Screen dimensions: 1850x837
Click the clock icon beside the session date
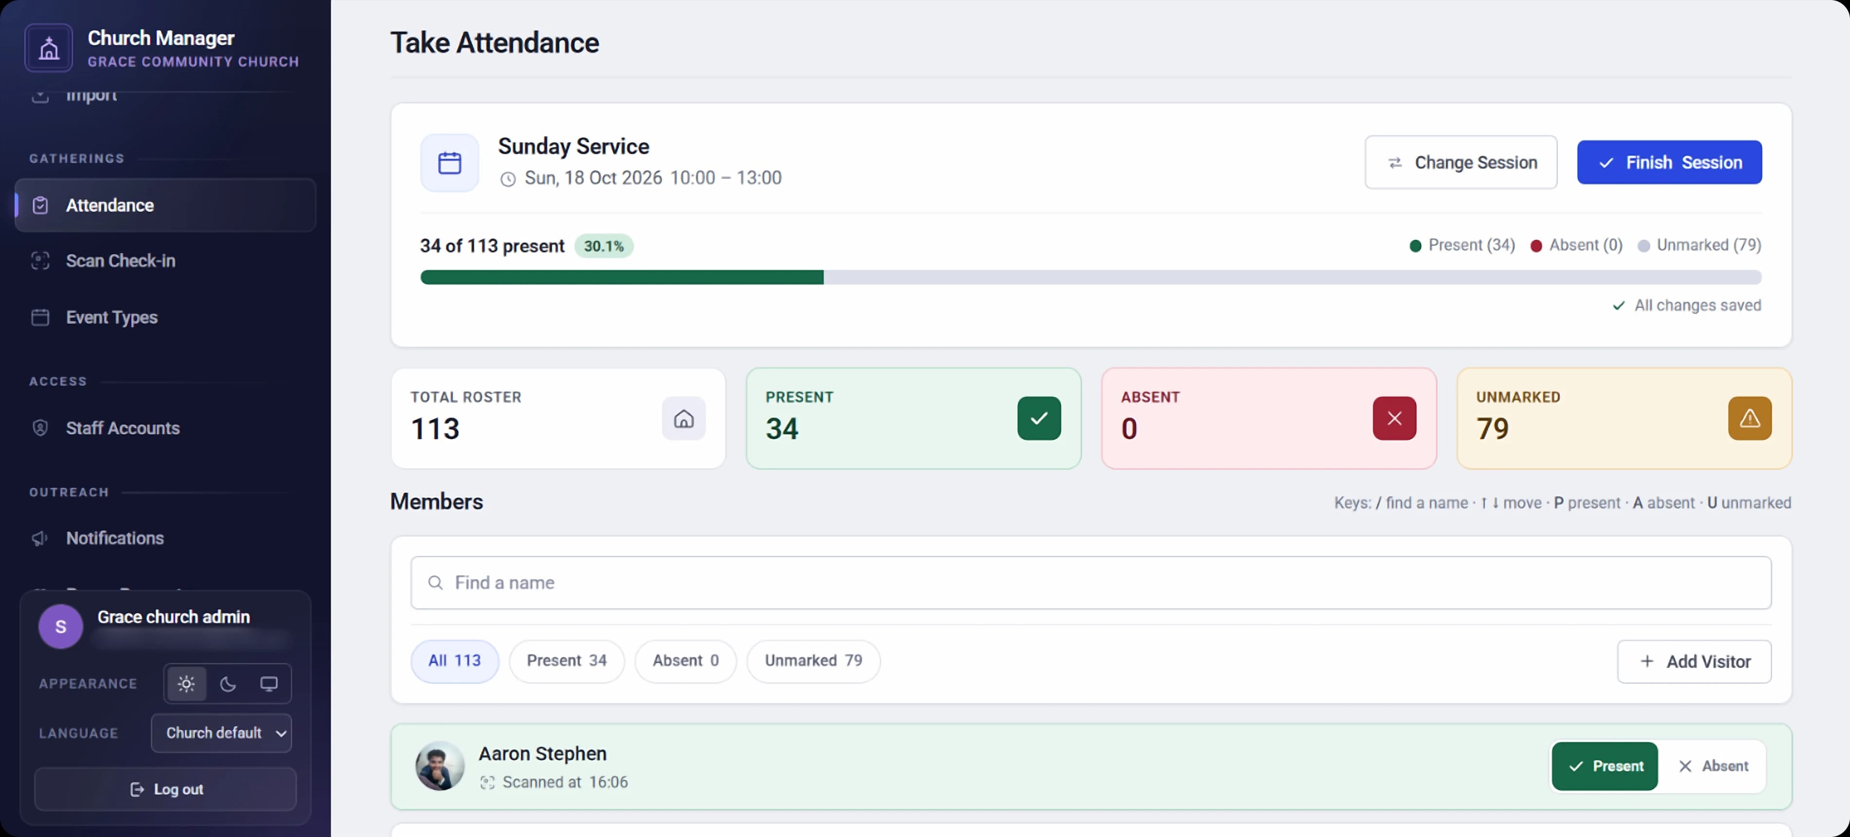pos(508,179)
